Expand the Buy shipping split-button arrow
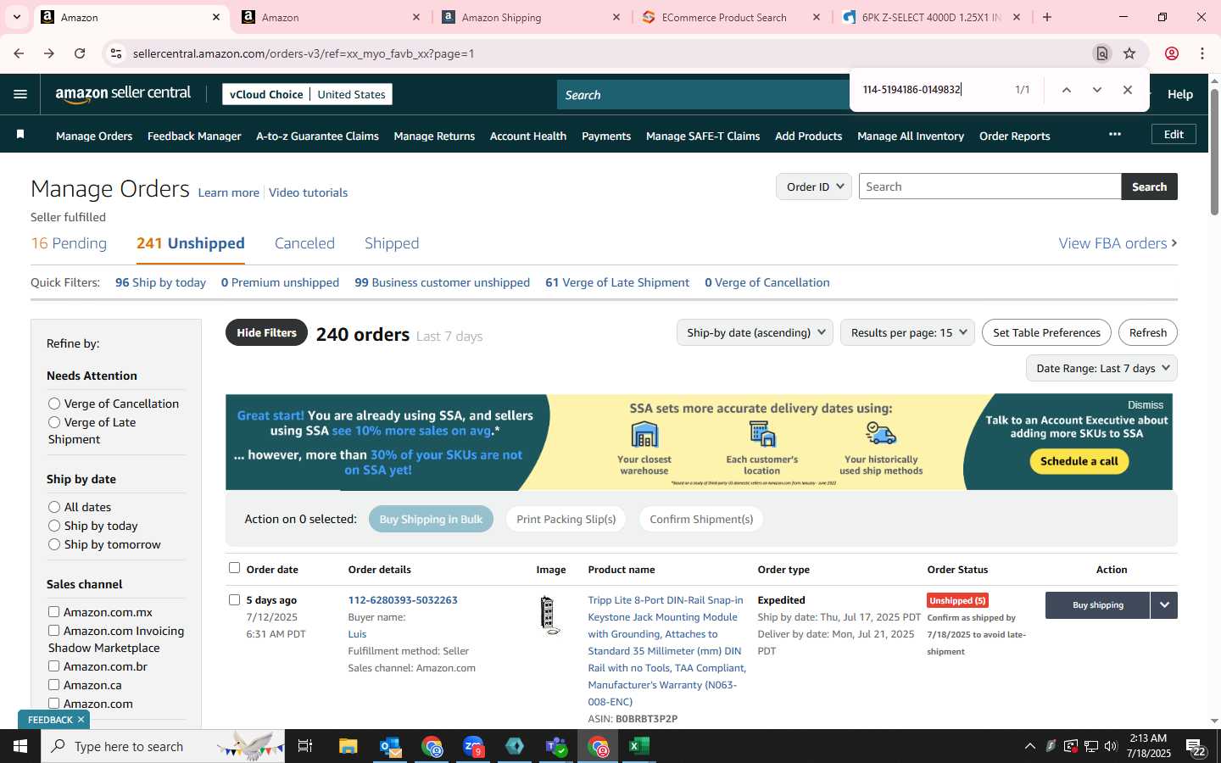The image size is (1221, 763). click(x=1164, y=605)
